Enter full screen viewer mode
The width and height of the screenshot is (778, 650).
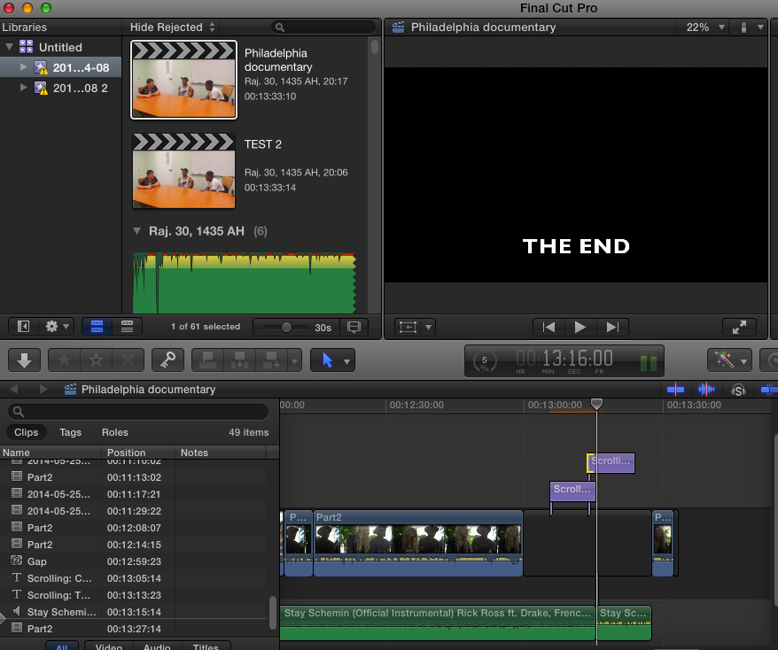coord(739,327)
